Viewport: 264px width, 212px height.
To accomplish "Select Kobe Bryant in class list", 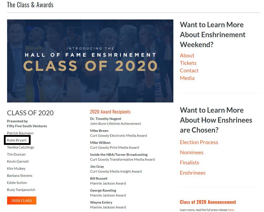I will pos(17,140).
